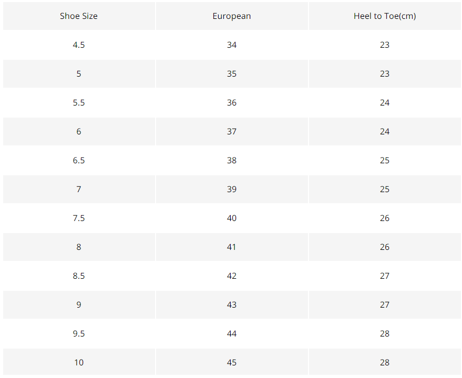Click shoe size 9.5 cell
This screenshot has width=462, height=378.
79,333
